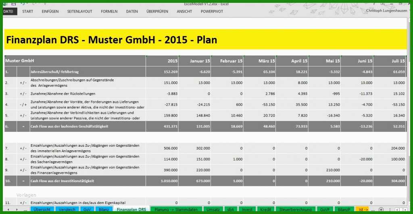Open the ÜBERPRÜFEN ribbon tab

tap(157, 11)
